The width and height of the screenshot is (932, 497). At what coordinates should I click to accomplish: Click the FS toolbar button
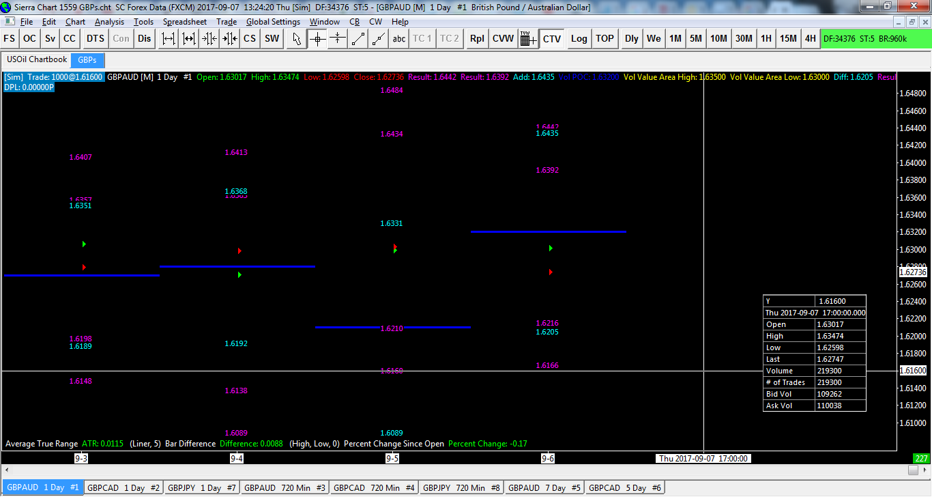(x=10, y=38)
